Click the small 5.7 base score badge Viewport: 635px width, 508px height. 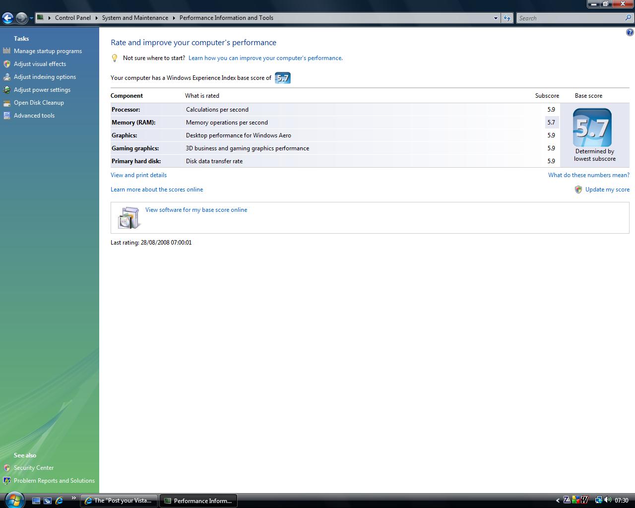coord(283,78)
